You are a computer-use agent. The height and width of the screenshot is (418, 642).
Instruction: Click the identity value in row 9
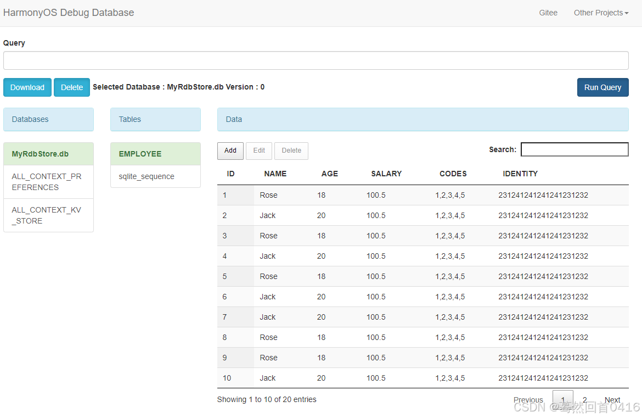tap(543, 358)
